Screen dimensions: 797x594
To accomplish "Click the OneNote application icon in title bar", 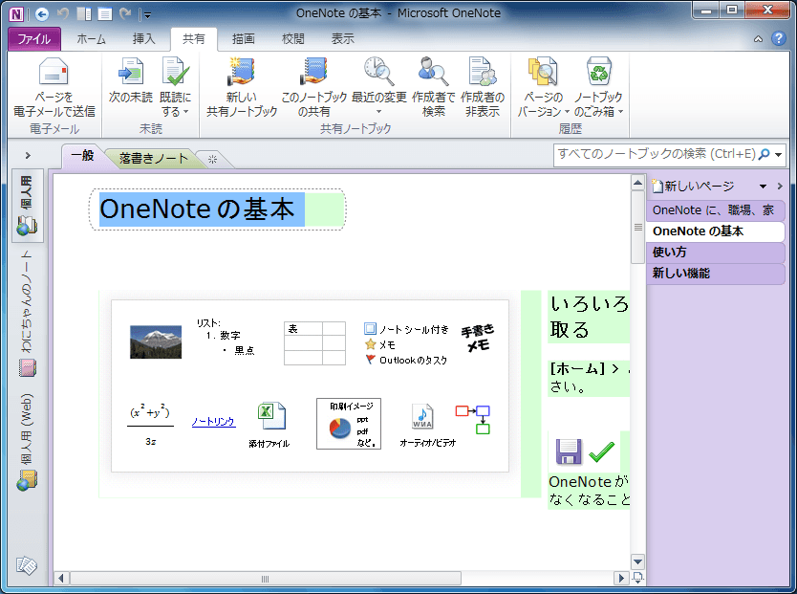I will pos(16,13).
